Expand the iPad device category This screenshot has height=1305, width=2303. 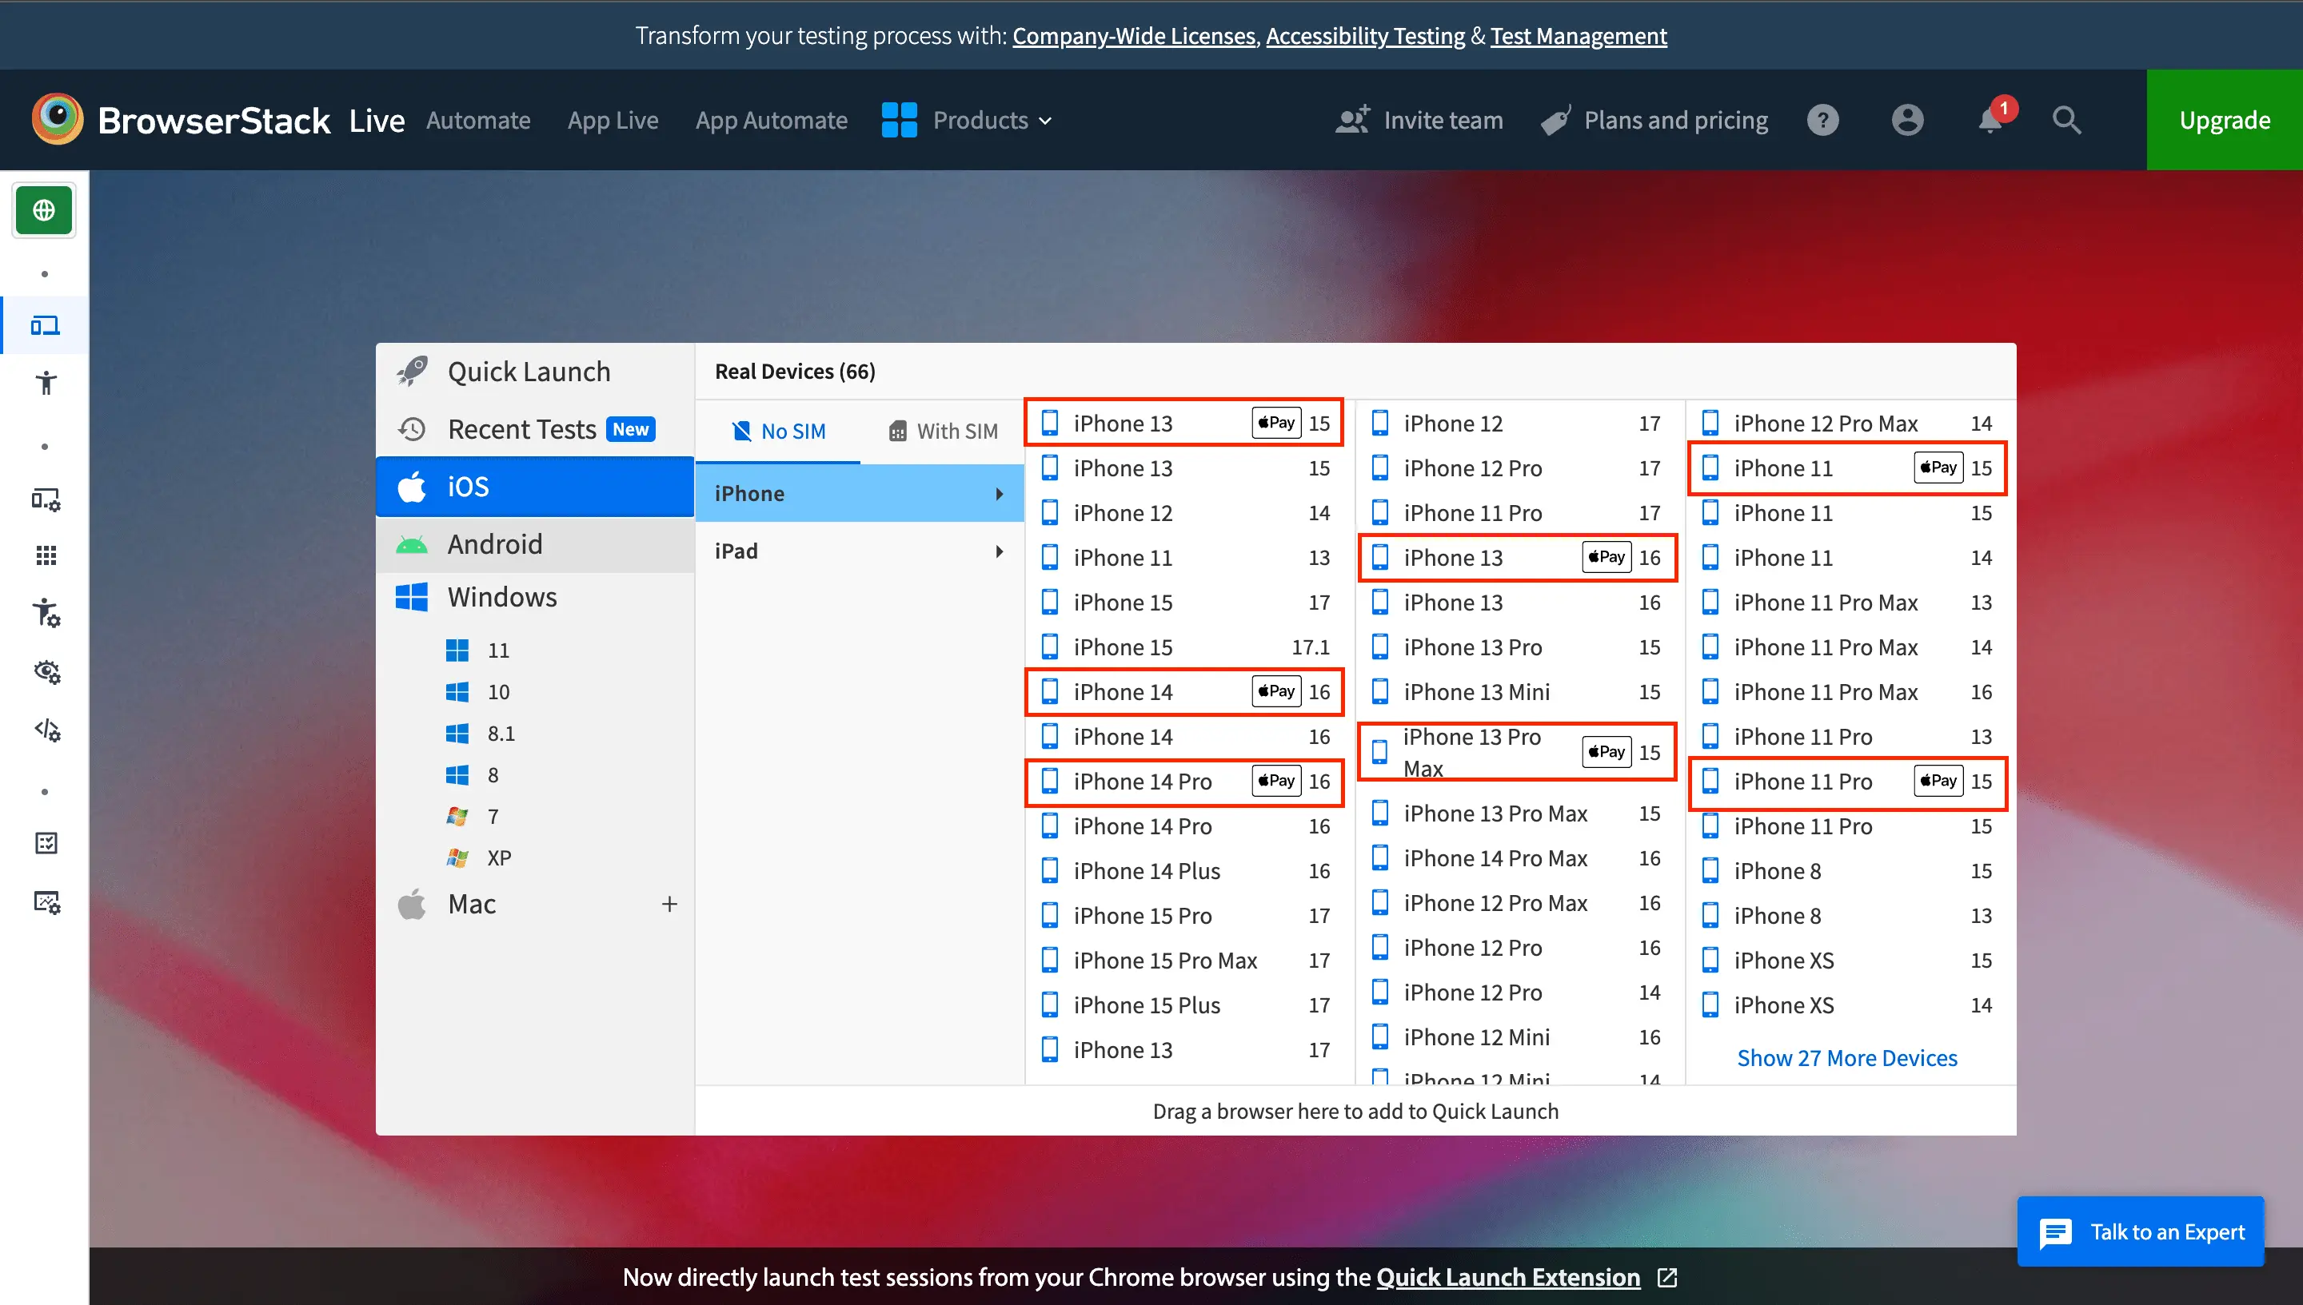pos(860,550)
